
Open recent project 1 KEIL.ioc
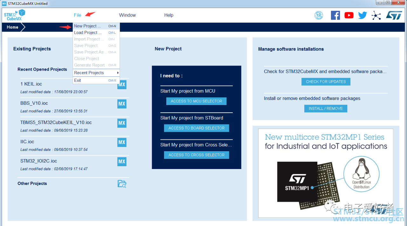(31, 84)
